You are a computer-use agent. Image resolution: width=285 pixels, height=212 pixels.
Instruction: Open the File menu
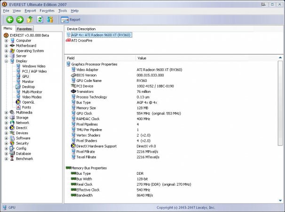(6, 11)
